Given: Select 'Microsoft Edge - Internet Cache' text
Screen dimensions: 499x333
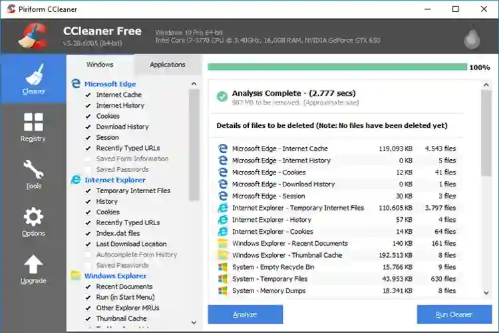Looking at the screenshot, I should point(280,149).
